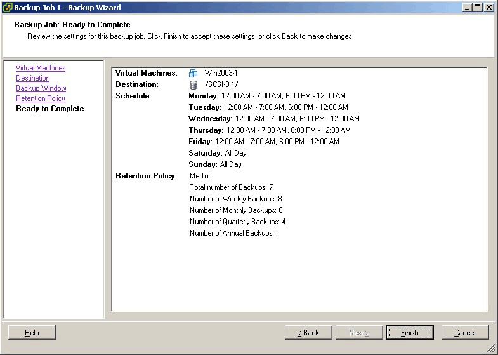
Task: Minimize the Backup Wizard window
Action: [468, 8]
